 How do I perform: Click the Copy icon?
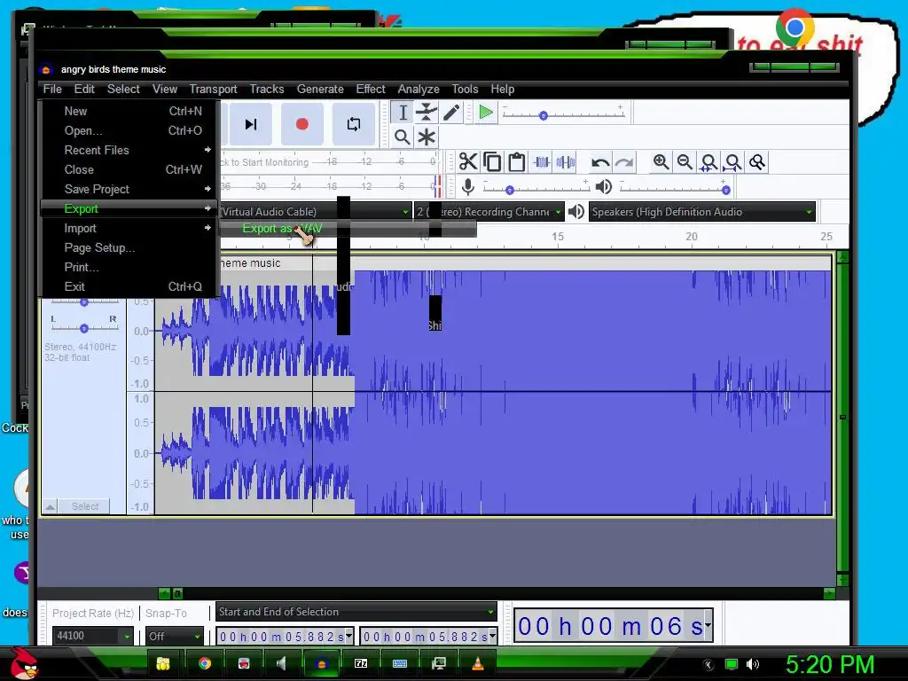[492, 162]
